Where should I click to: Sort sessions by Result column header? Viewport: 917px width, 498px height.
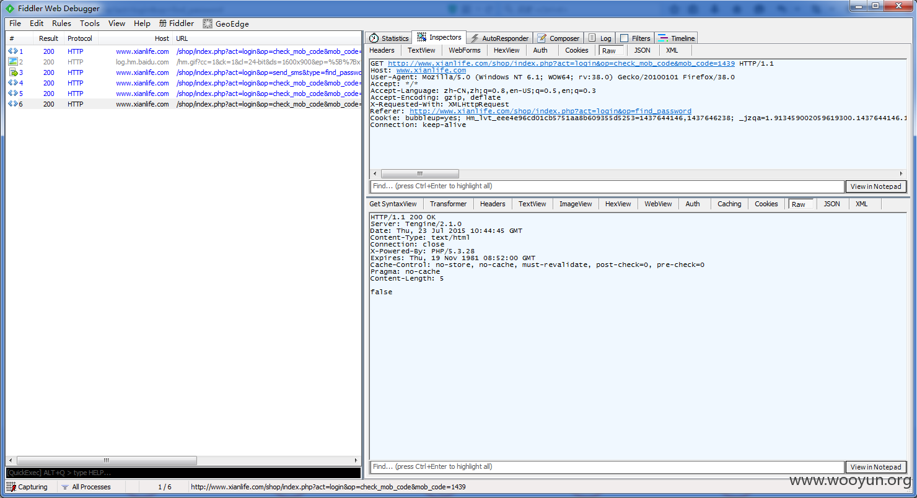48,38
